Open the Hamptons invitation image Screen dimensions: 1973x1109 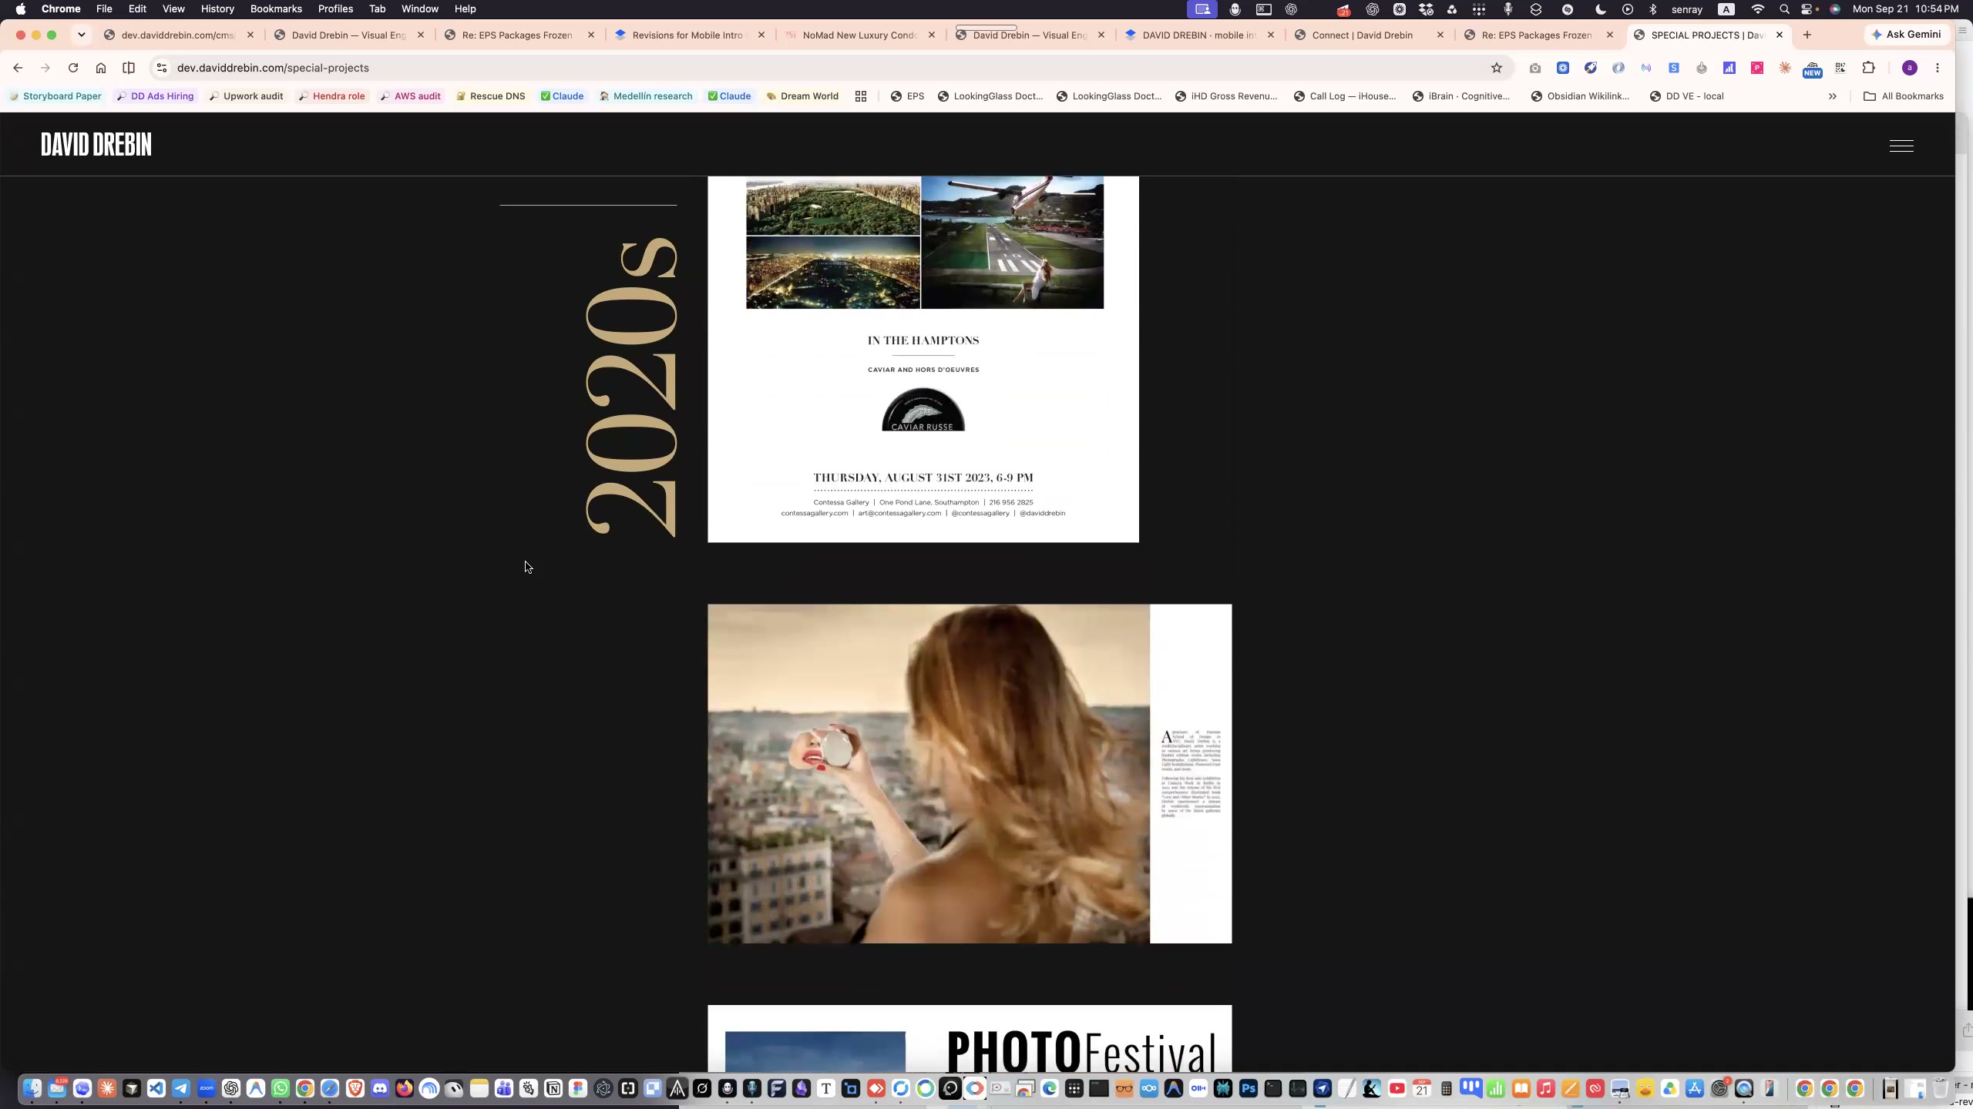click(923, 359)
